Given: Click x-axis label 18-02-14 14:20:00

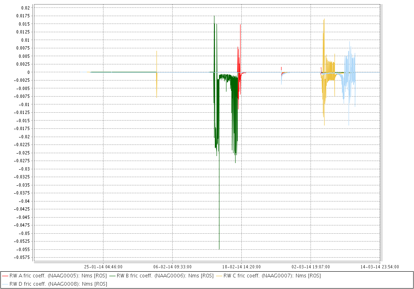Looking at the screenshot, I should click(x=241, y=267).
